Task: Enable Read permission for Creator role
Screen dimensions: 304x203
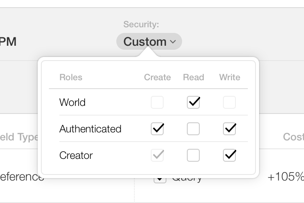Action: pyautogui.click(x=193, y=155)
